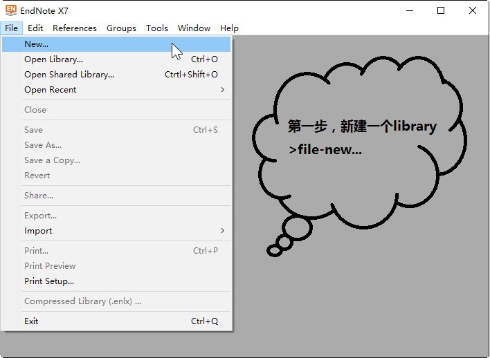The height and width of the screenshot is (358, 490).
Task: Open the Window menu
Action: pos(194,28)
